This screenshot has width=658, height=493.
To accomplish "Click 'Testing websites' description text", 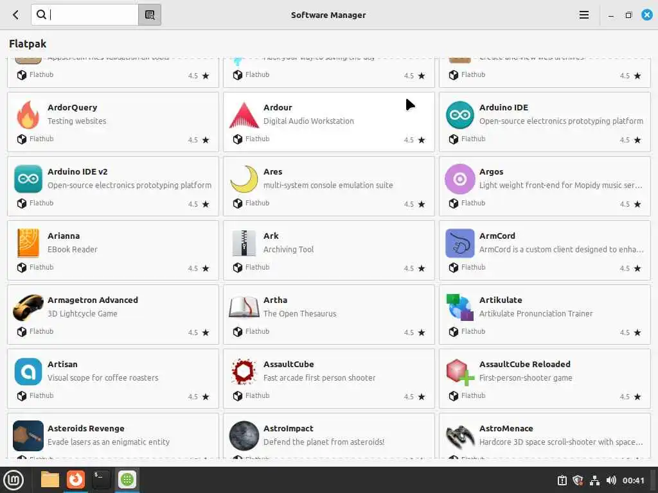I will click(x=76, y=121).
